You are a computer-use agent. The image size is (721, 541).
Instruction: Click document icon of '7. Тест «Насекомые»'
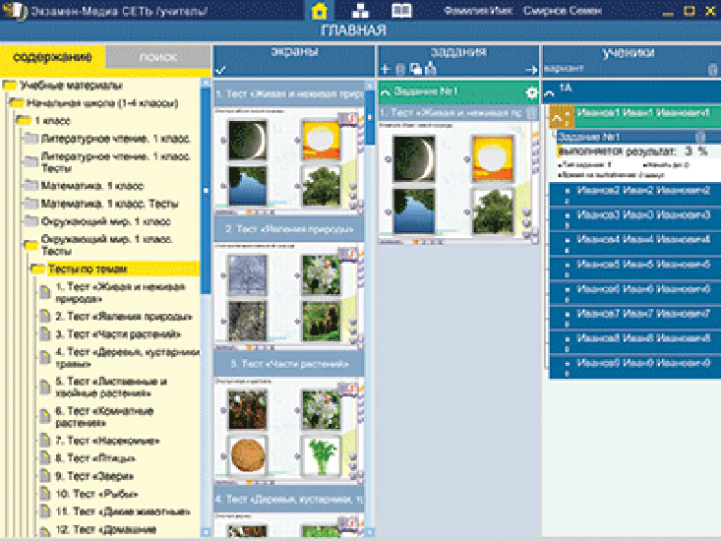44,441
